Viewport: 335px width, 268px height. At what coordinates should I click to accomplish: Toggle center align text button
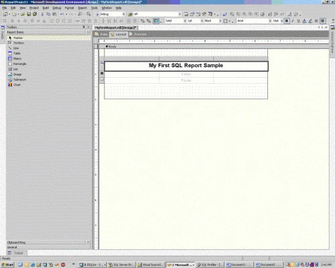pyautogui.click(x=323, y=21)
